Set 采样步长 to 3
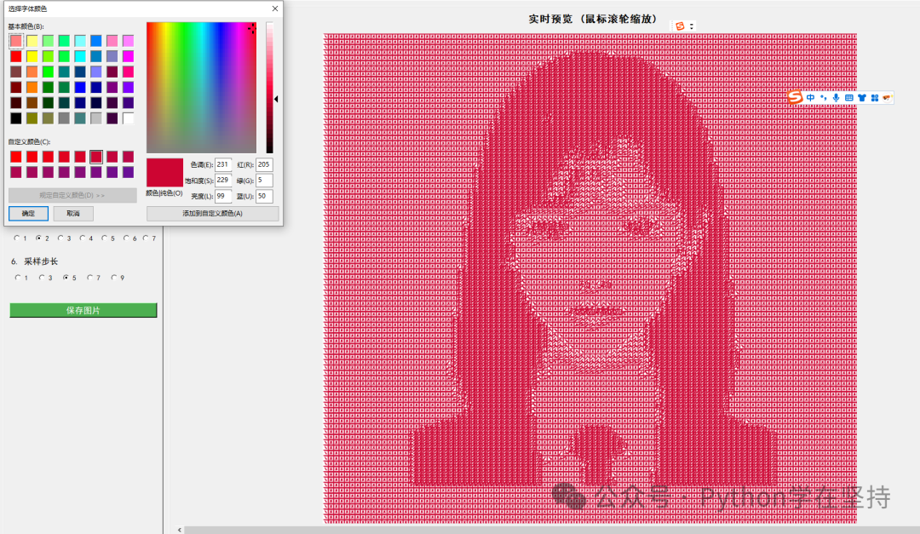The width and height of the screenshot is (920, 534). pyautogui.click(x=42, y=277)
